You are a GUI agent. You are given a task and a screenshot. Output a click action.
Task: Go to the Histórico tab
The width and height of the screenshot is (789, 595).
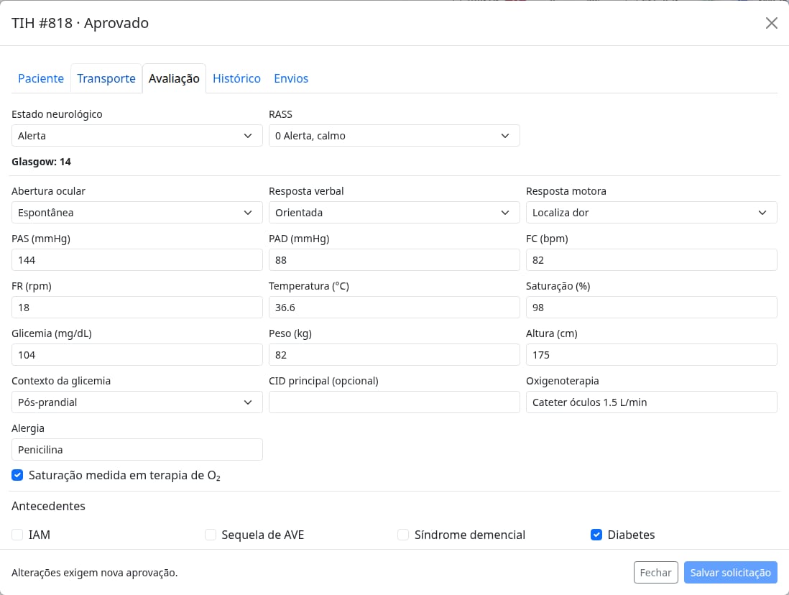[x=236, y=78]
